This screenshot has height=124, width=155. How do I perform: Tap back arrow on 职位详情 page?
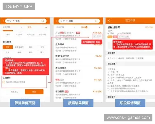109,21
